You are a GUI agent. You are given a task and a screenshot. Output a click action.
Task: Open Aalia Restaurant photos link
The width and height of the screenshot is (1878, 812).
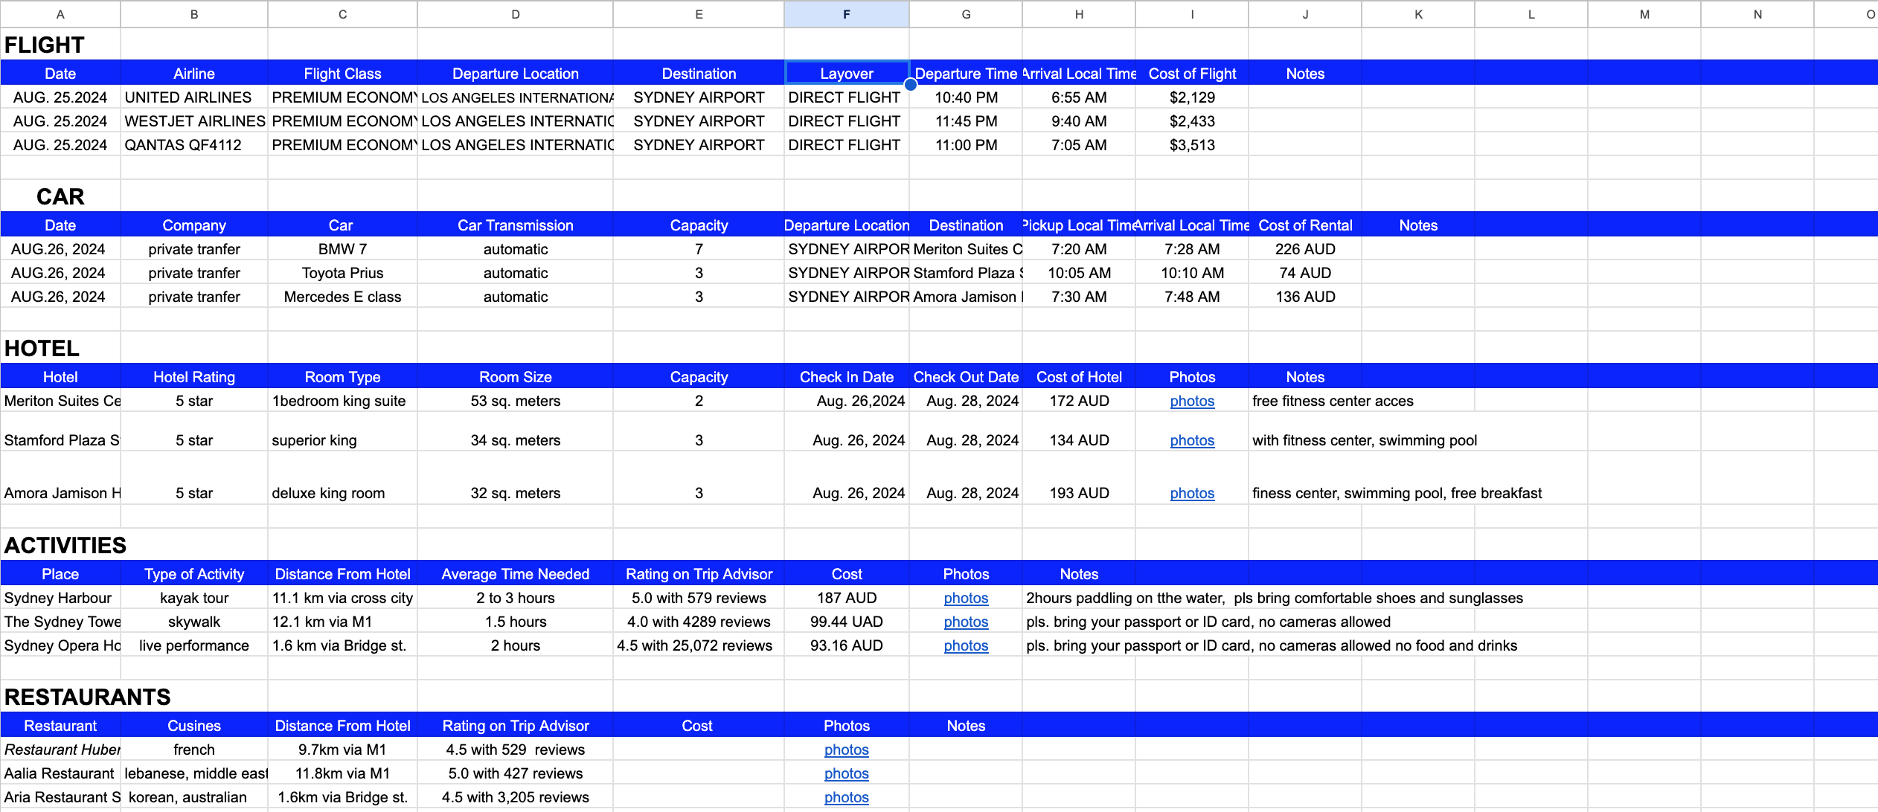click(846, 773)
